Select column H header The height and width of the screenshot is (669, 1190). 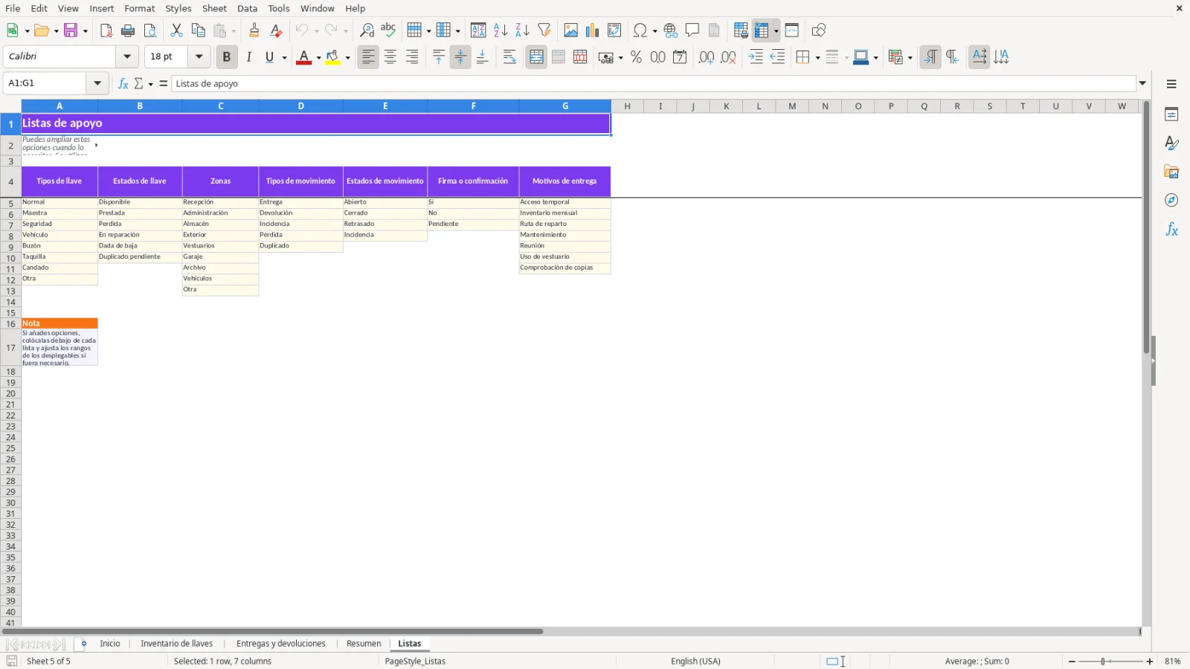coord(628,106)
